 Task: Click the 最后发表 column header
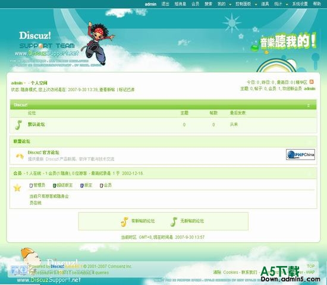click(x=238, y=113)
